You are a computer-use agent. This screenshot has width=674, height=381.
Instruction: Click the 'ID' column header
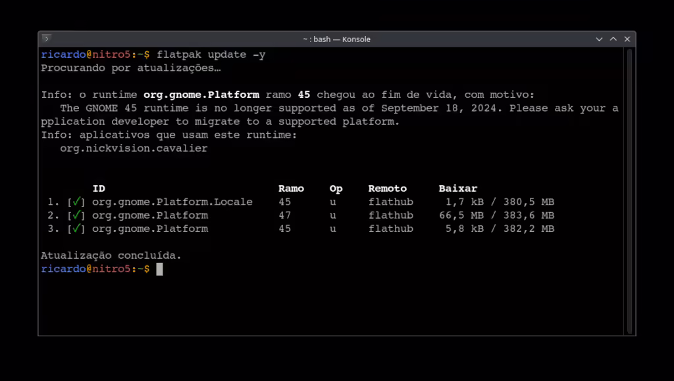click(x=99, y=189)
